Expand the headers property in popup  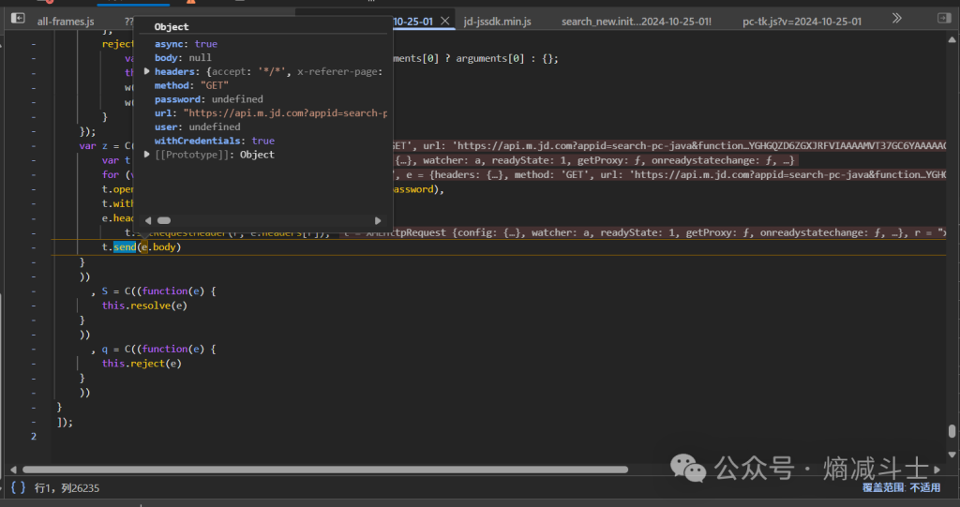[147, 71]
